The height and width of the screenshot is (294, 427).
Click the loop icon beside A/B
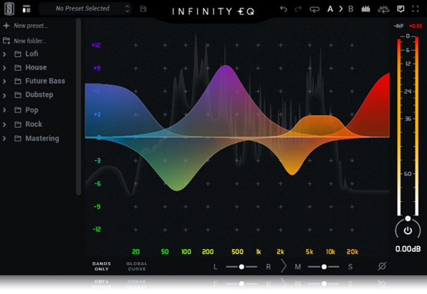pyautogui.click(x=314, y=9)
